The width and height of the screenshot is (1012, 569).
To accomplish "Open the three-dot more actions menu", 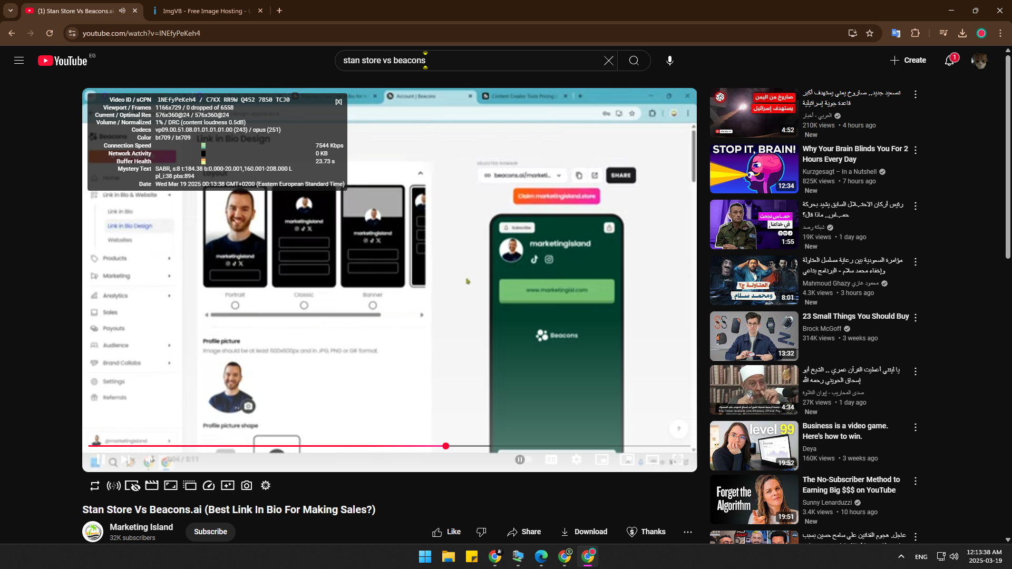I will 687,532.
